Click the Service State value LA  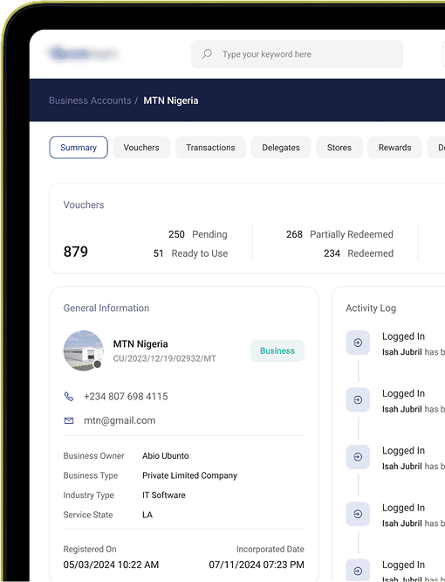[x=147, y=515]
